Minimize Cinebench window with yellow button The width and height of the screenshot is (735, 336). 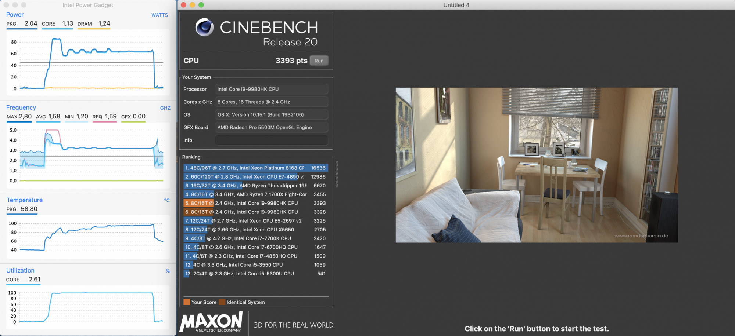pyautogui.click(x=192, y=5)
